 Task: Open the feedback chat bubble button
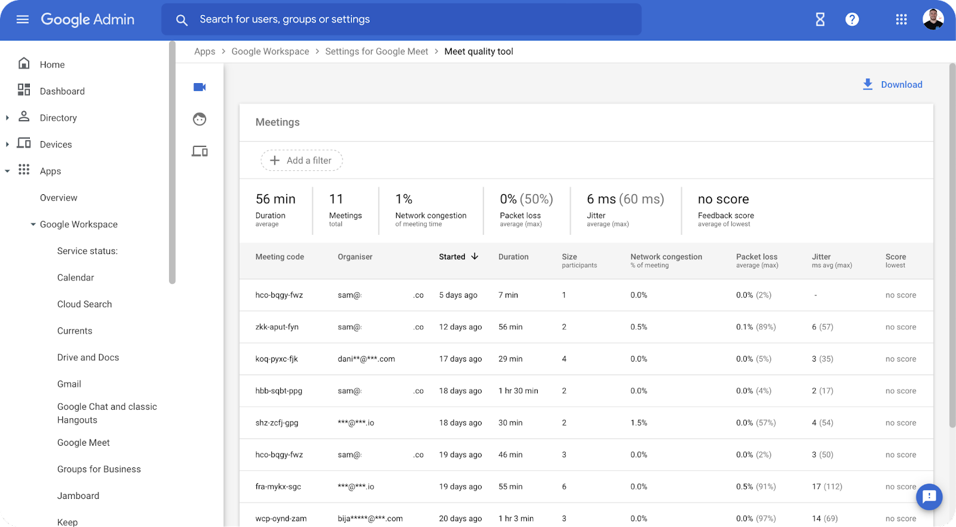[929, 497]
